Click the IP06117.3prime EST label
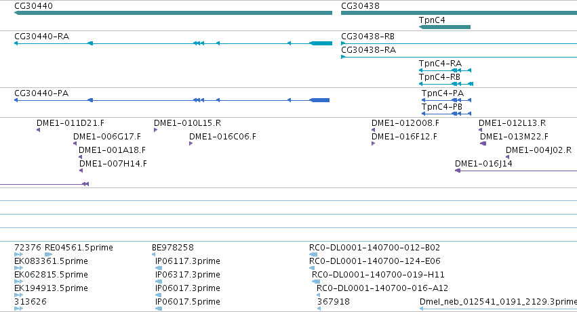Image resolution: width=577 pixels, height=312 pixels. pyautogui.click(x=188, y=261)
